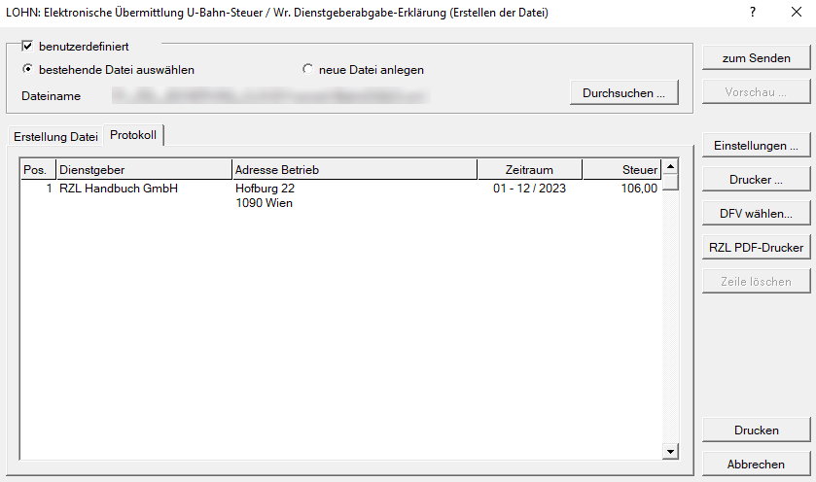Click the Zeitraum column header
This screenshot has width=816, height=482.
coord(529,170)
